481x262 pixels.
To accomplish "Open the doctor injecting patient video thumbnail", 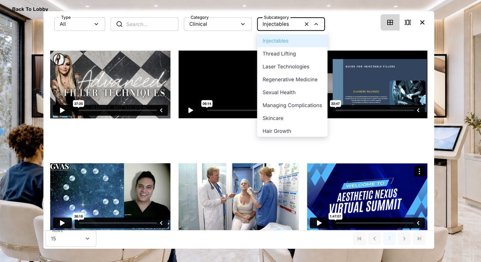I will coord(238,197).
